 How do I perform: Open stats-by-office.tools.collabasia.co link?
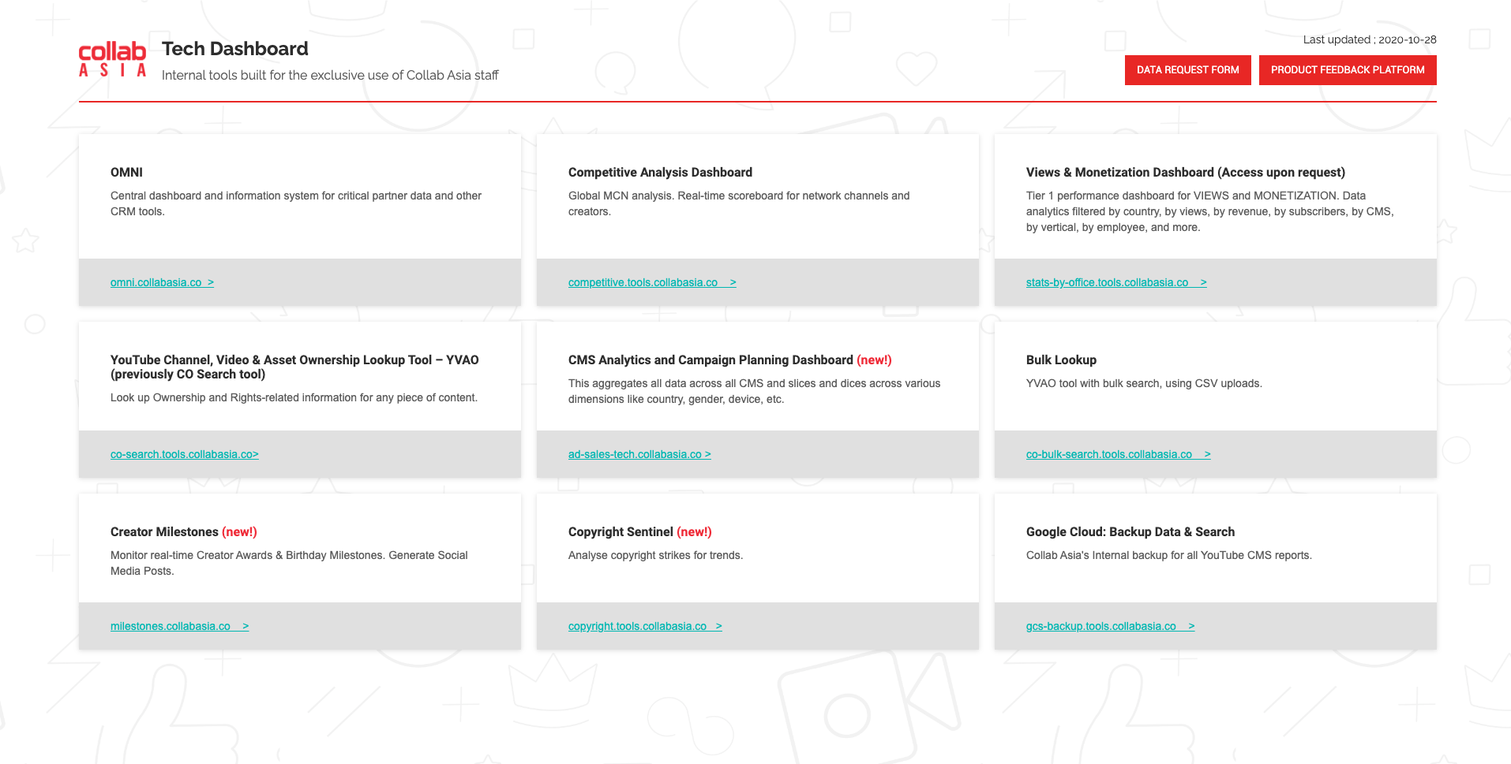1116,282
